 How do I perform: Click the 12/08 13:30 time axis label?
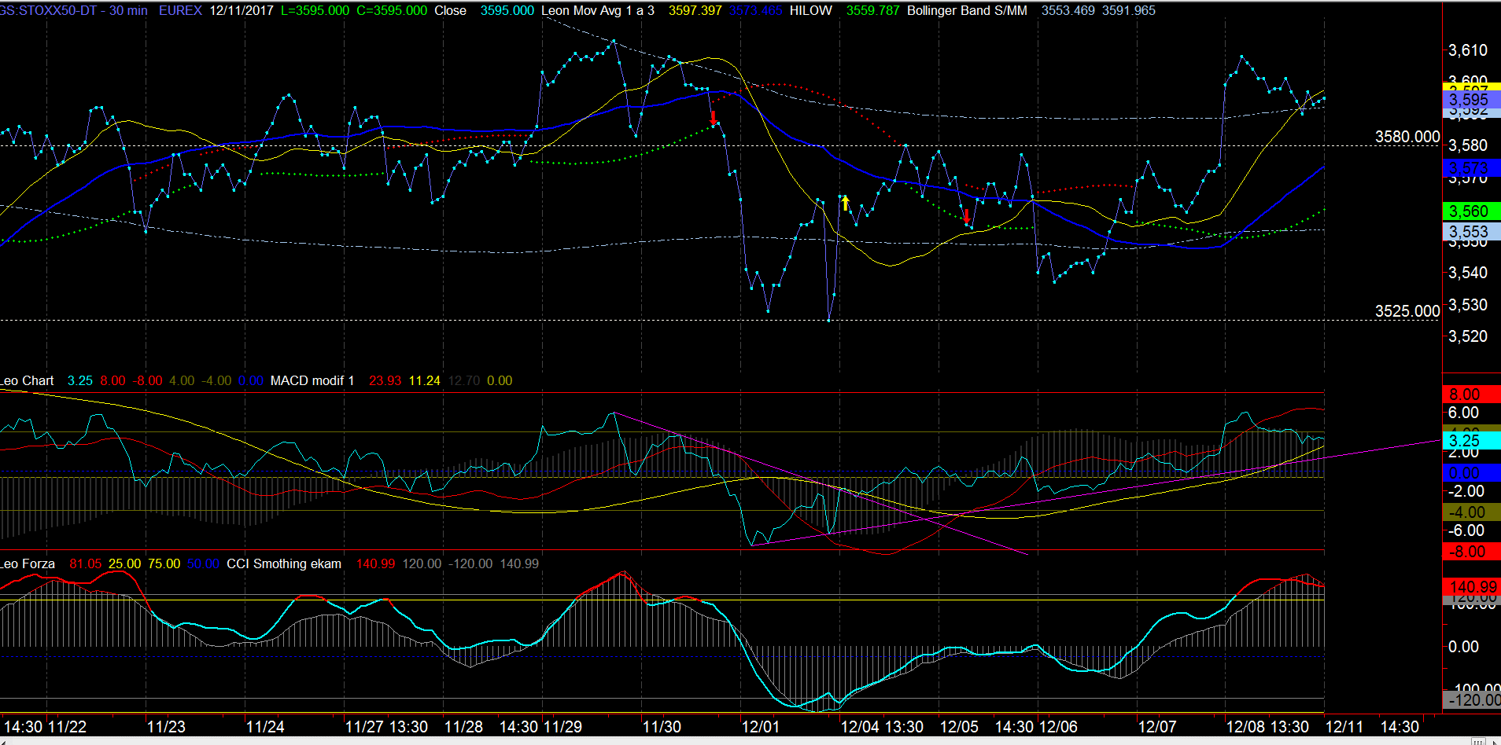[x=1267, y=727]
